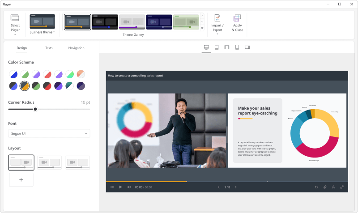Click the Apply & Close button
Viewport: 358px width, 213px height.
coord(237,24)
